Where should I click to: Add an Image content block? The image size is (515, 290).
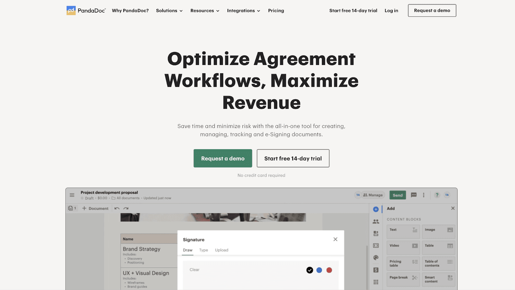(438, 231)
